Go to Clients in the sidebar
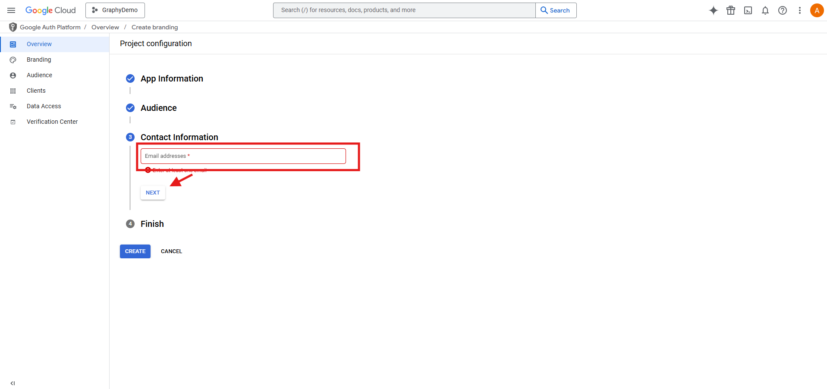827x389 pixels. pyautogui.click(x=36, y=91)
